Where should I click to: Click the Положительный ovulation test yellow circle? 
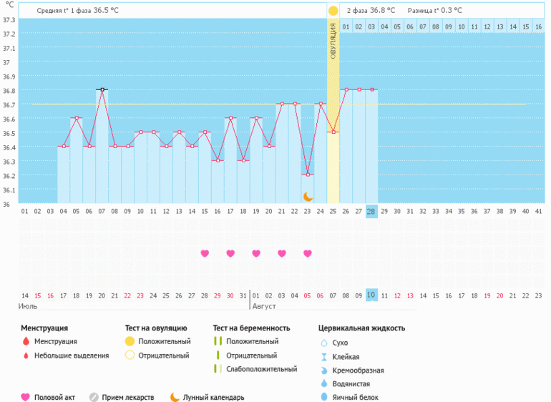click(130, 342)
